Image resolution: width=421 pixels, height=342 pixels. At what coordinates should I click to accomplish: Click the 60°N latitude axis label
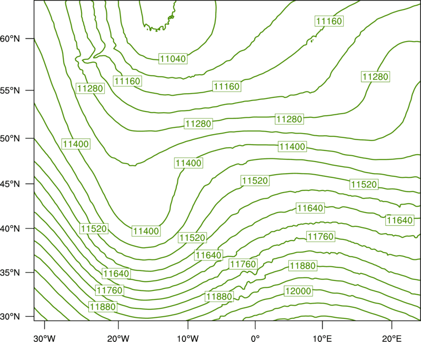click(x=10, y=38)
